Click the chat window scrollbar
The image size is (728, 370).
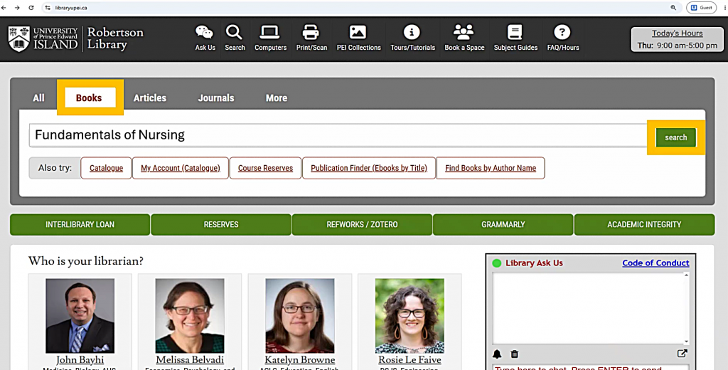click(686, 309)
